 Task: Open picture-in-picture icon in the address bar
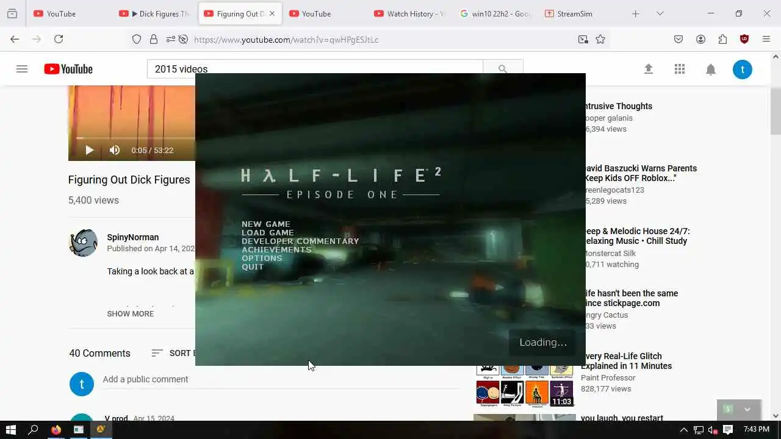pyautogui.click(x=583, y=39)
